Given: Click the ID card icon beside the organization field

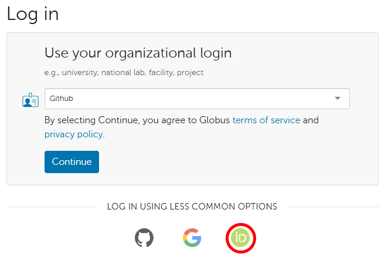Looking at the screenshot, I should click(30, 100).
